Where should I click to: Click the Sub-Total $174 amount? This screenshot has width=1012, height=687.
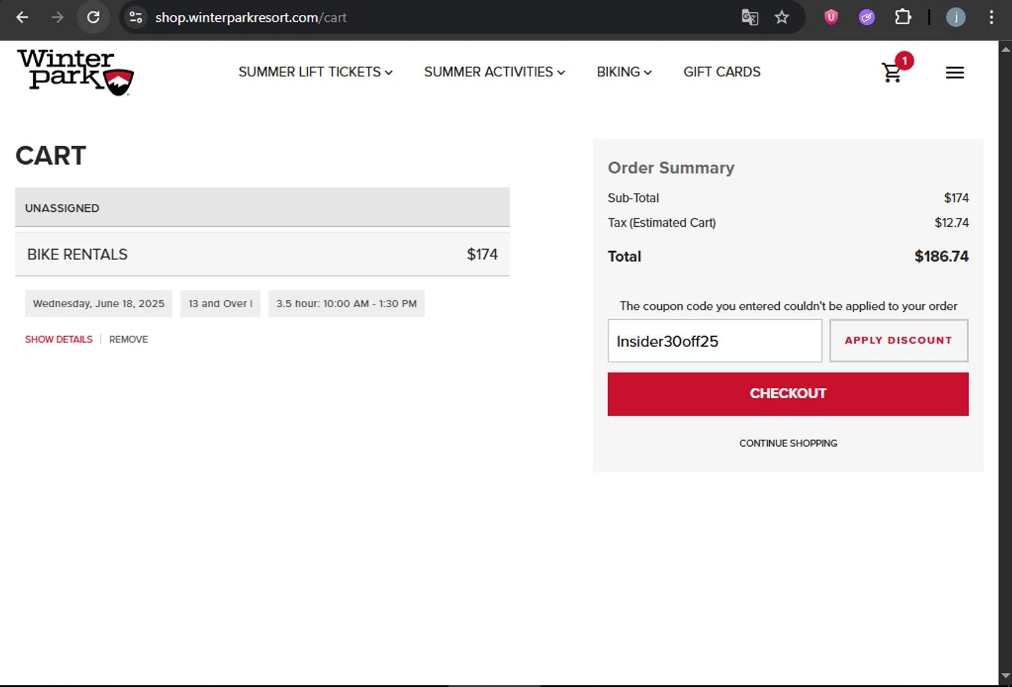point(956,198)
